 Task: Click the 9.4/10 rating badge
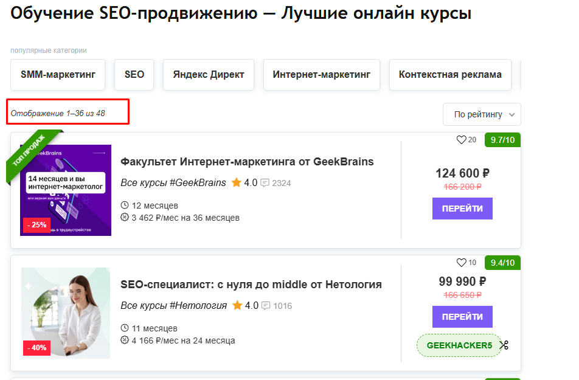pos(502,263)
